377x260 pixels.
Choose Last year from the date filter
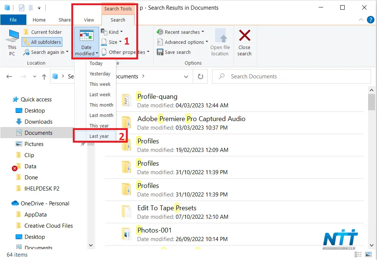click(x=99, y=136)
